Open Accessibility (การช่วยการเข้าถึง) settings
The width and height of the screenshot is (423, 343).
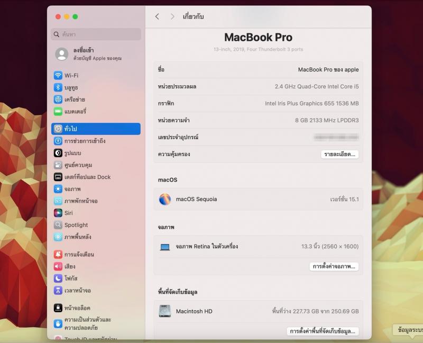[x=96, y=141]
